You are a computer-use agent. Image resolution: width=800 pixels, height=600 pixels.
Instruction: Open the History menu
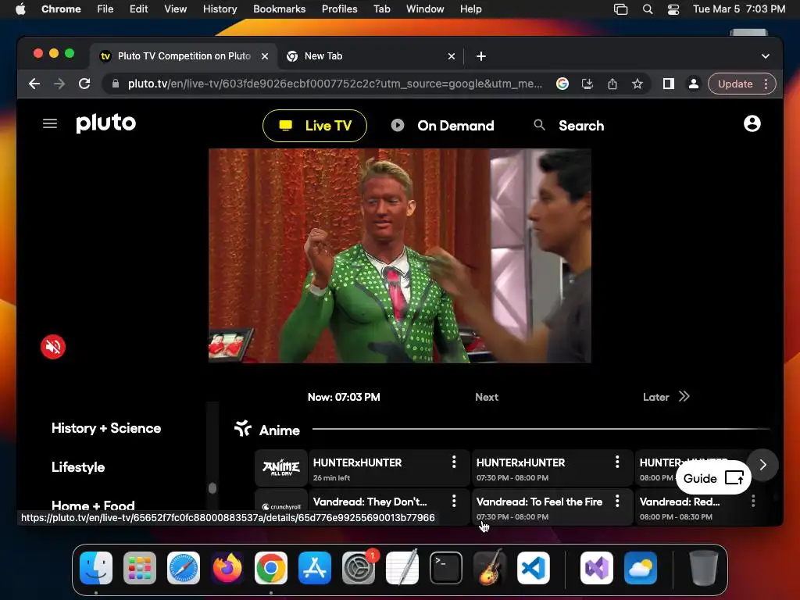(x=220, y=9)
